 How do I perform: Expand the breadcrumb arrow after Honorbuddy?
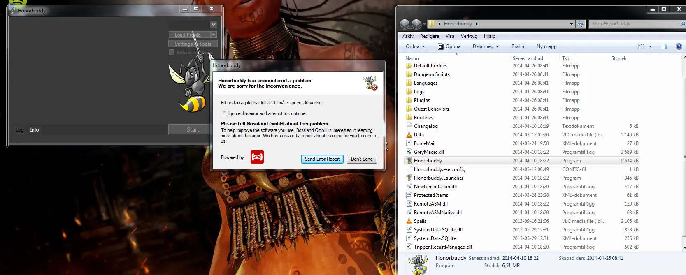(477, 24)
